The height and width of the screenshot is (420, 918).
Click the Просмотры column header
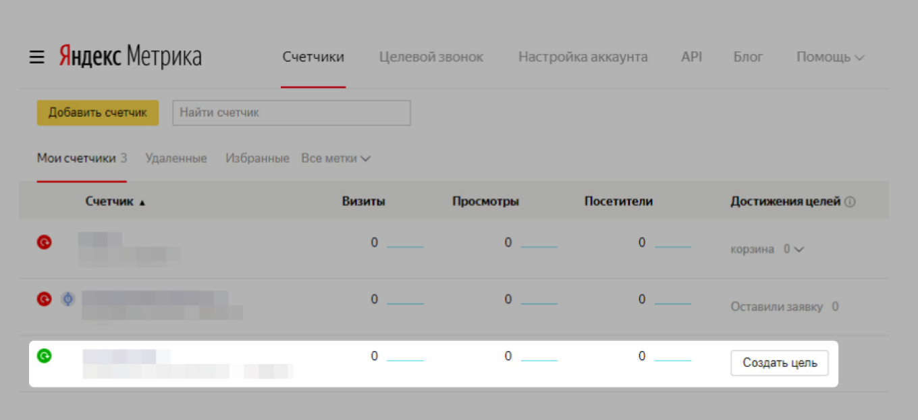tap(485, 201)
